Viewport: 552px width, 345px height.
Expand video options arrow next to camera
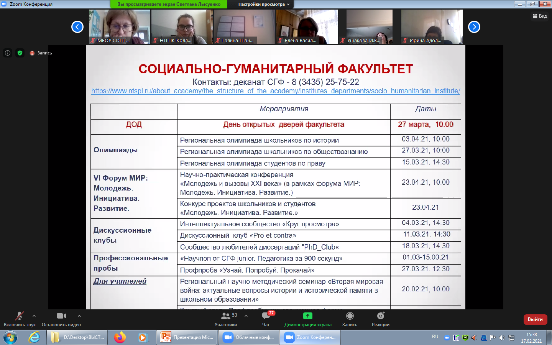coord(79,316)
